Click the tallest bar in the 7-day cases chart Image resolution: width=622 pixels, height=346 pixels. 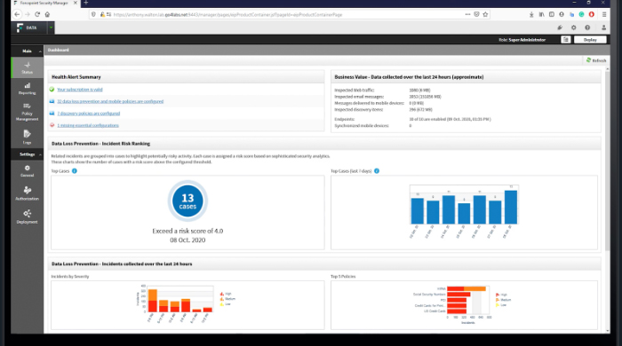tap(511, 207)
